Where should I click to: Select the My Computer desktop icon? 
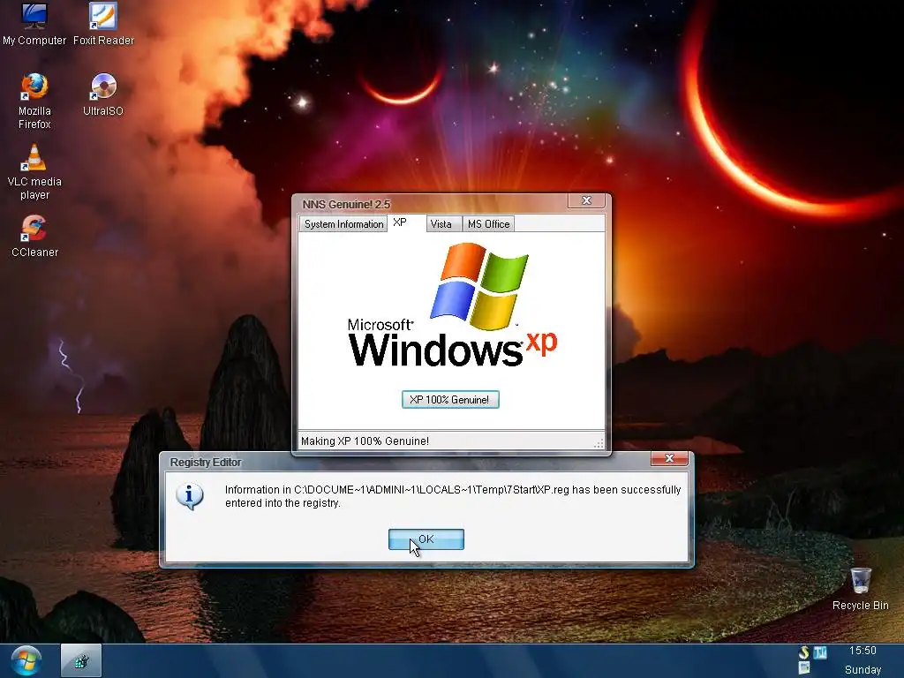34,24
